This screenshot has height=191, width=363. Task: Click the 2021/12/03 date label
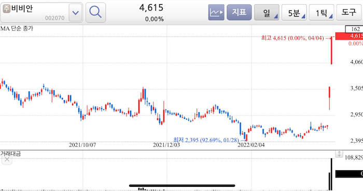pos(166,145)
